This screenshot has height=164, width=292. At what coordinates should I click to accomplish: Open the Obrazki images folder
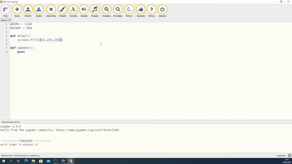(63, 11)
